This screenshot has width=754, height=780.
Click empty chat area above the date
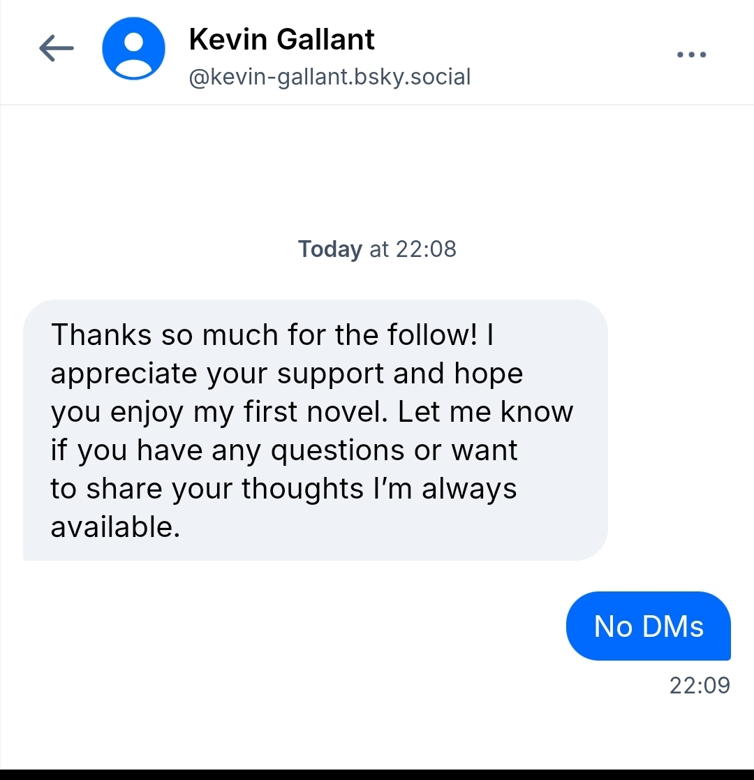point(377,168)
